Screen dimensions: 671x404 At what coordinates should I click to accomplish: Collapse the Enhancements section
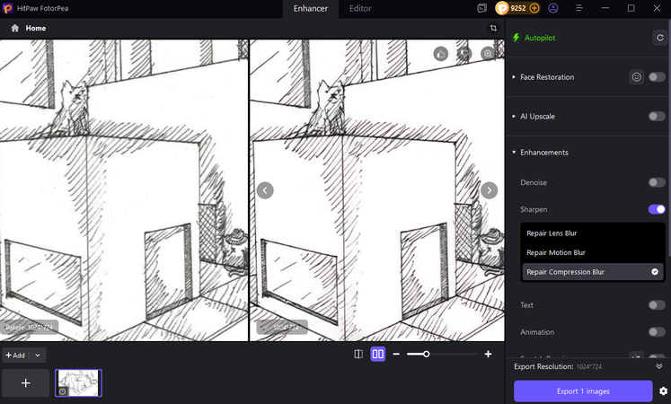tap(514, 153)
